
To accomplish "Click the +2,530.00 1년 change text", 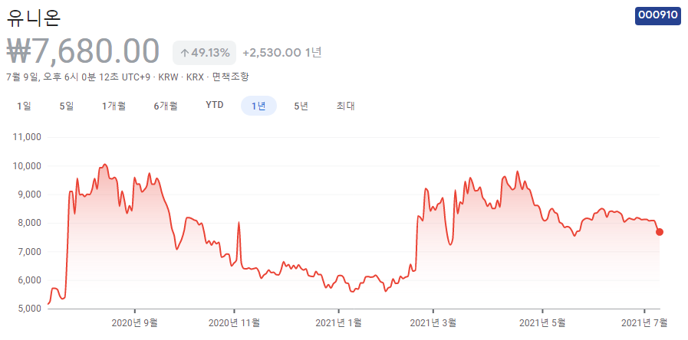I will point(282,53).
